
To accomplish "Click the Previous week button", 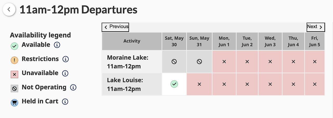I will tap(115, 27).
